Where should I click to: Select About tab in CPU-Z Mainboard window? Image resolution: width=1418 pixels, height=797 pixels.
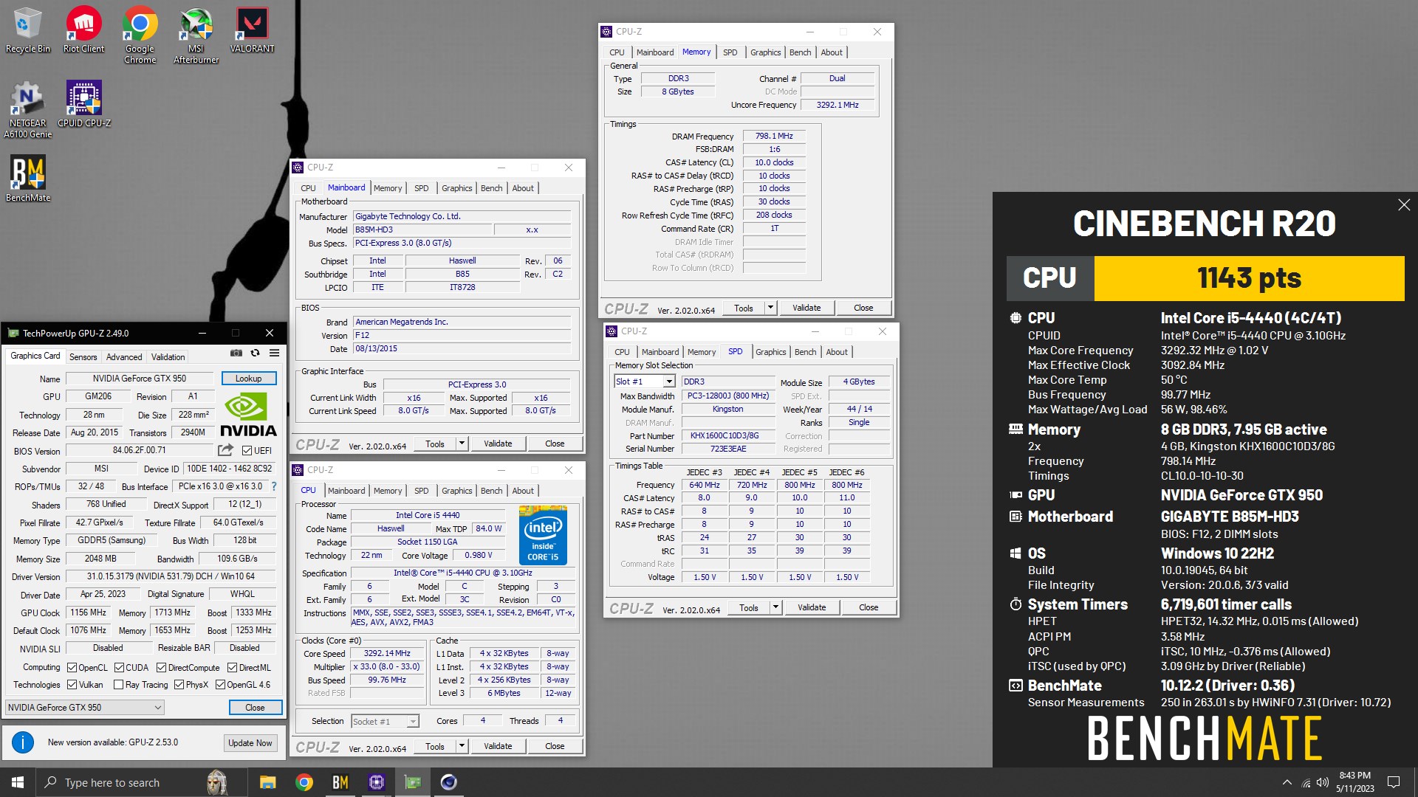pos(523,188)
